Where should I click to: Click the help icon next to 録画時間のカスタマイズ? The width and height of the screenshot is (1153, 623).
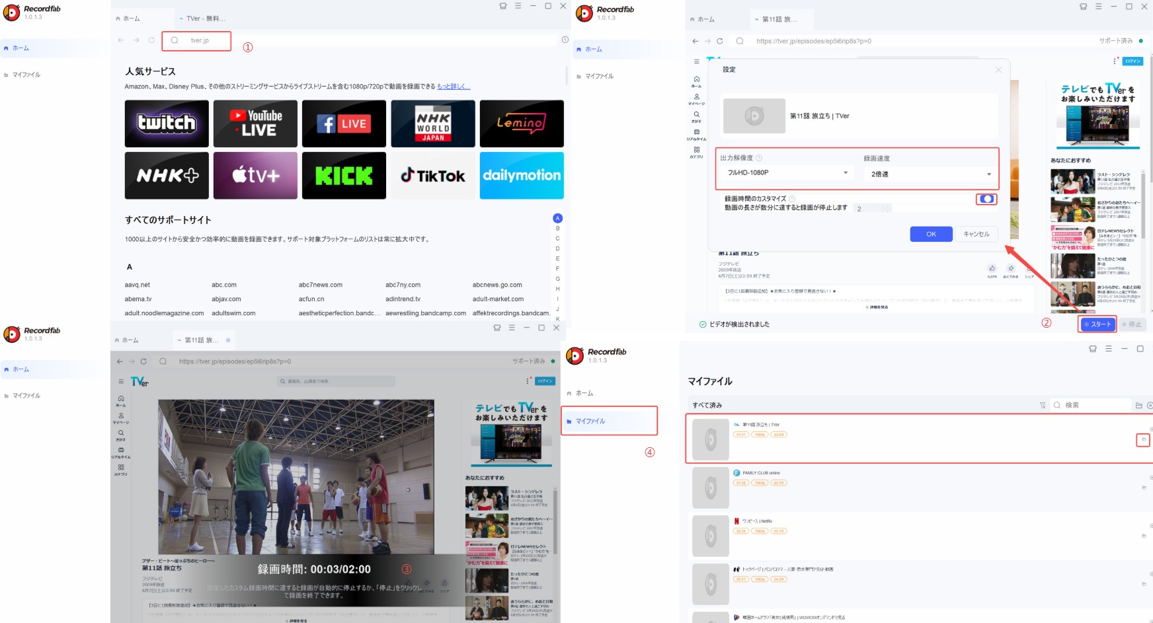[792, 198]
